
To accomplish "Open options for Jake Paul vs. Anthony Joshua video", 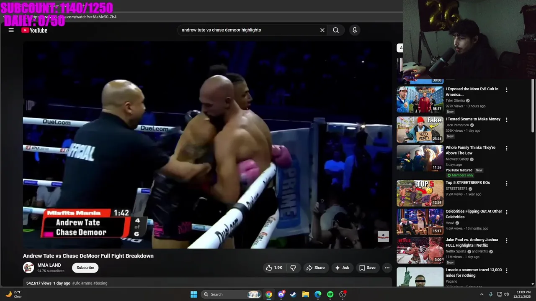I will click(507, 241).
